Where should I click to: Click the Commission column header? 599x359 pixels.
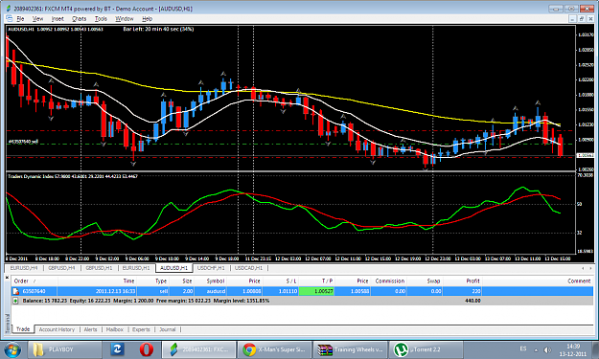[389, 280]
